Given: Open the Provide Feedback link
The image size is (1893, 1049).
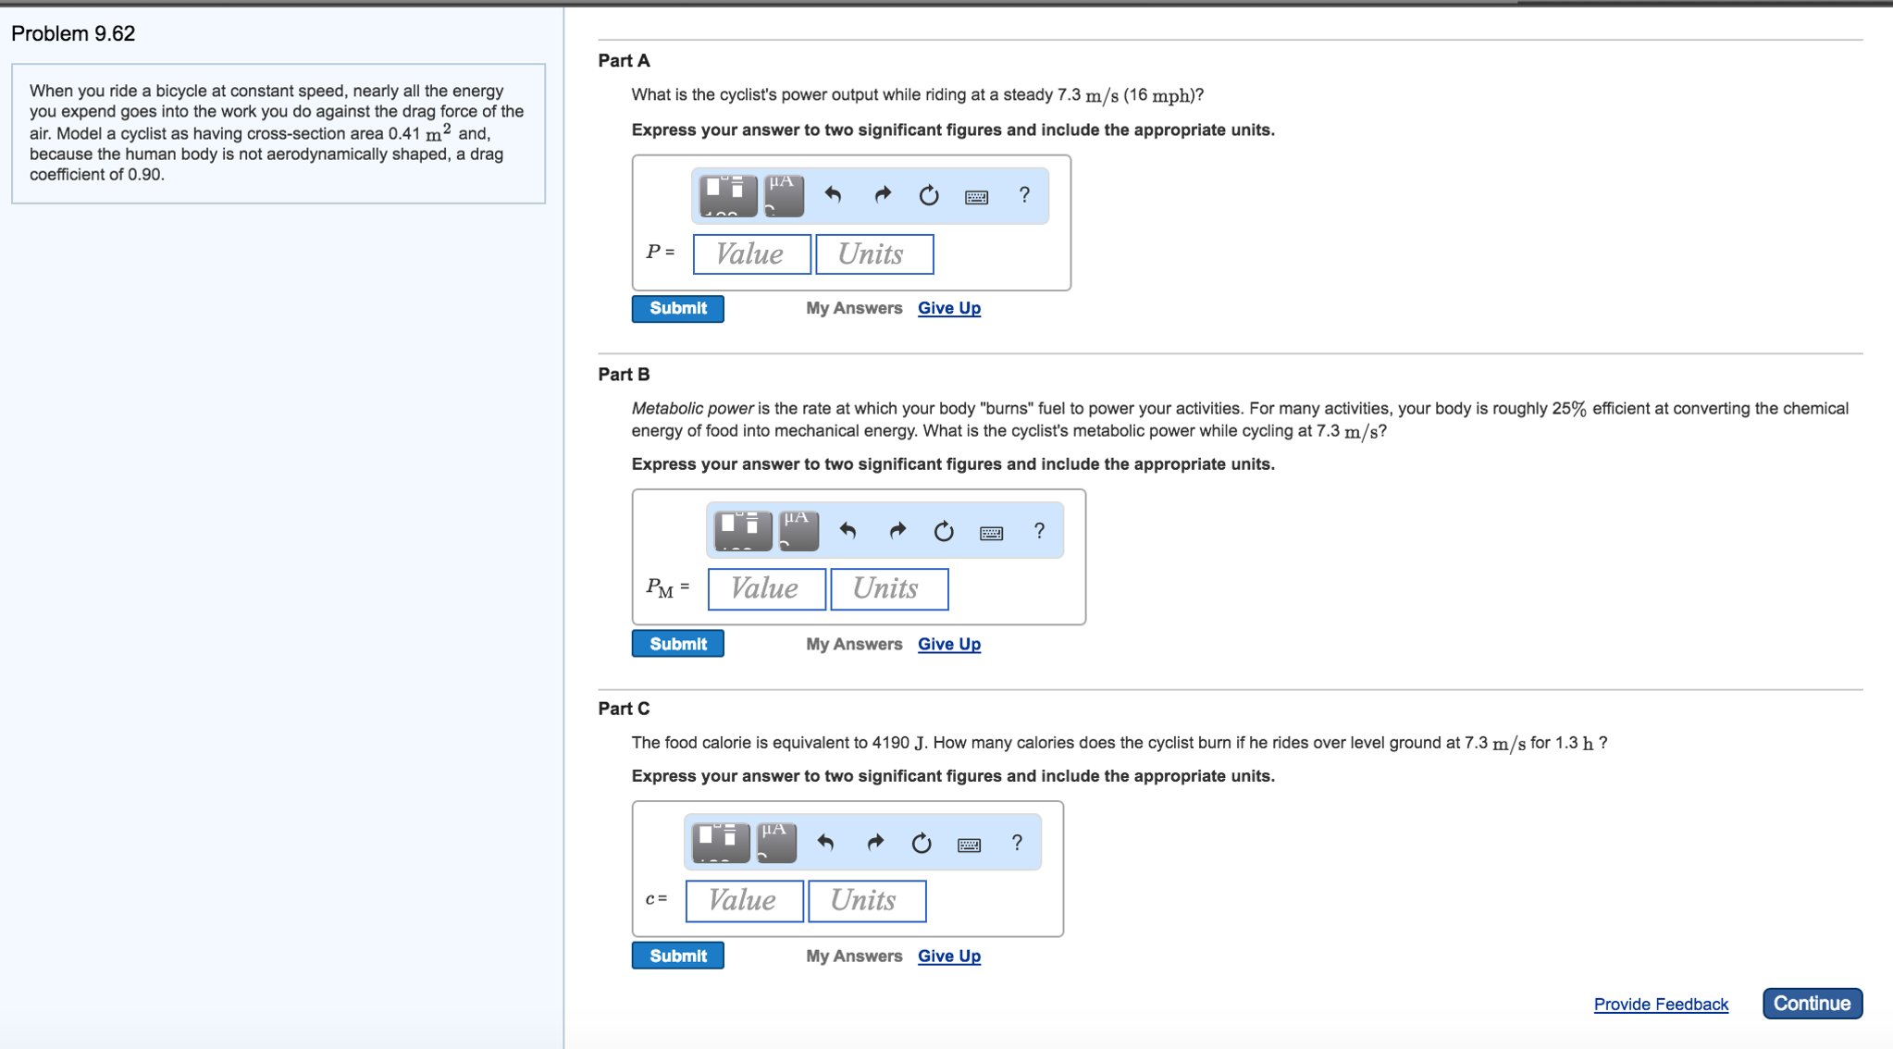Looking at the screenshot, I should pyautogui.click(x=1660, y=1004).
